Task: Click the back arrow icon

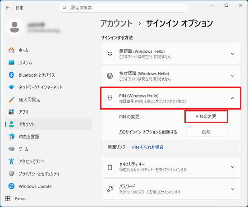Action: point(7,8)
